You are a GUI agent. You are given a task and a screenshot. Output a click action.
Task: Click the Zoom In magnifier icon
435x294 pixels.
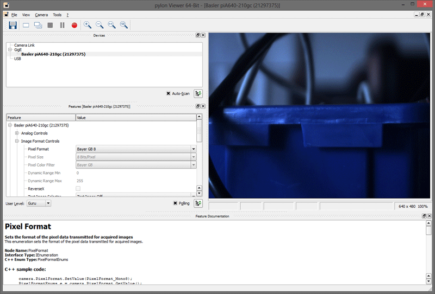point(88,25)
